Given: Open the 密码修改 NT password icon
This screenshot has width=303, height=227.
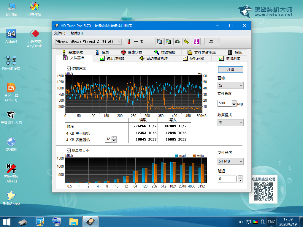Looking at the screenshot, I should click(x=11, y=174).
